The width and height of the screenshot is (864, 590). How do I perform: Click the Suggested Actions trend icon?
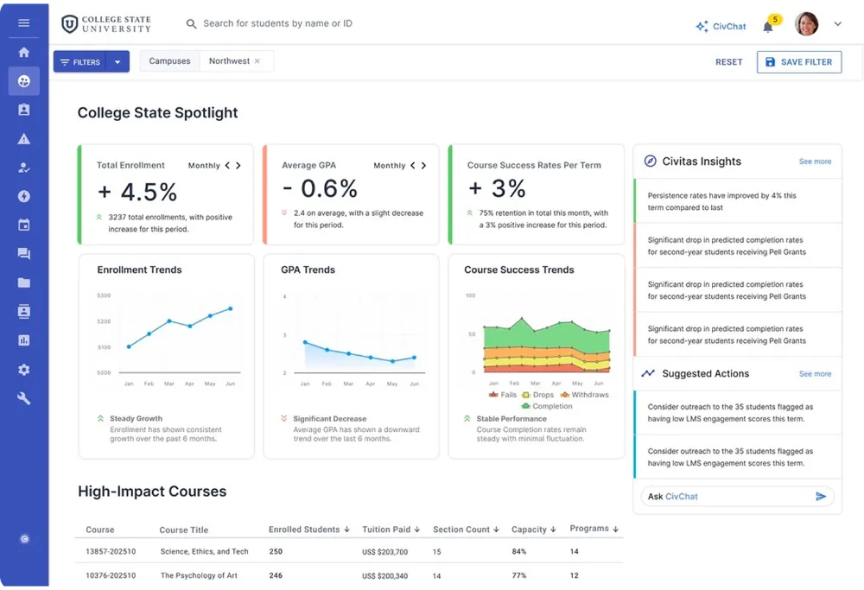tap(648, 373)
